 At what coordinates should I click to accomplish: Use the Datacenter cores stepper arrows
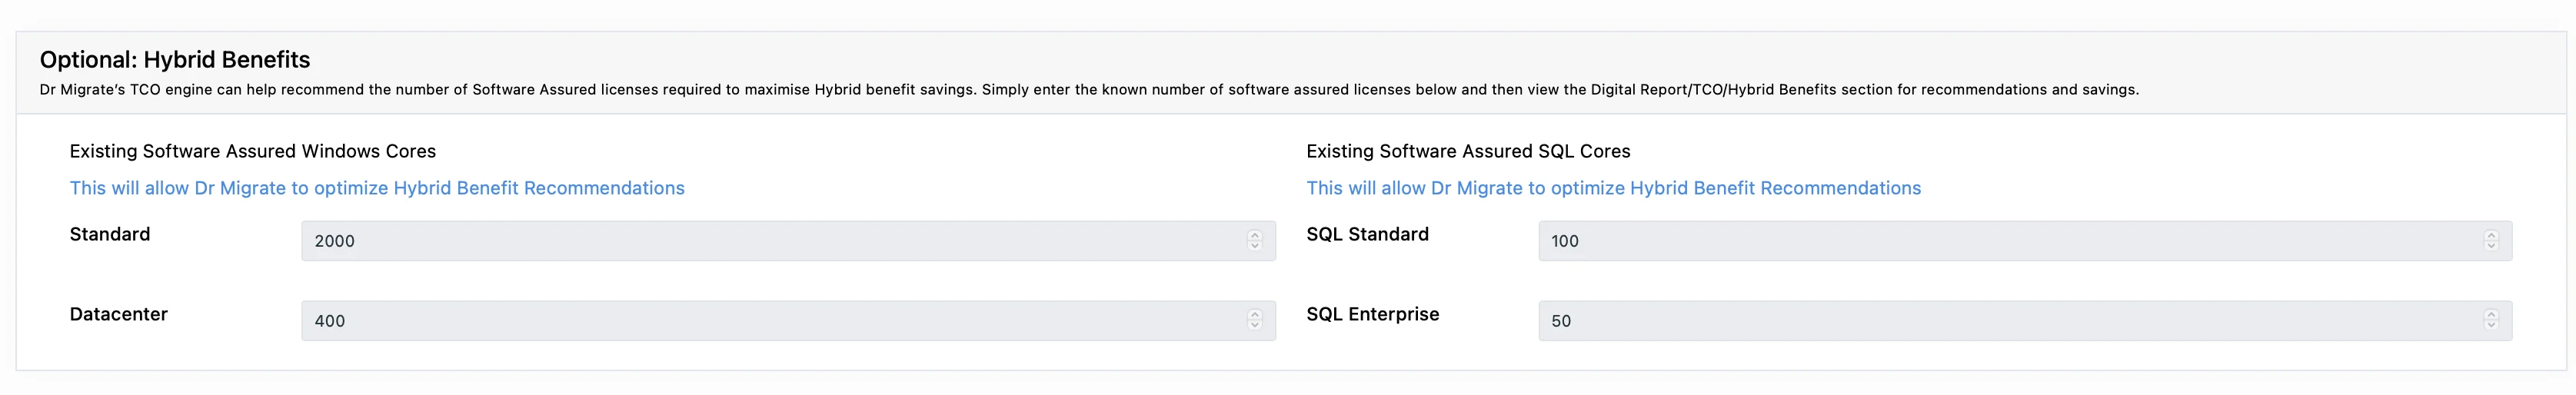1255,320
